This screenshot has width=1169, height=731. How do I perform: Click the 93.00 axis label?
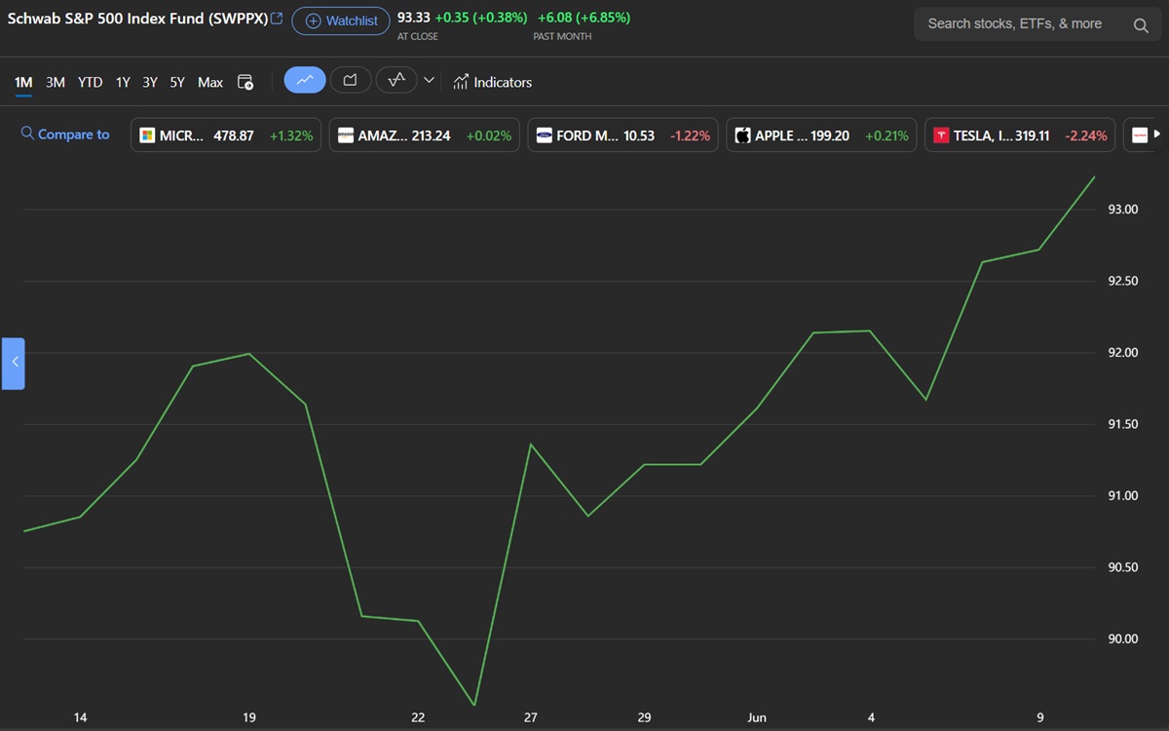pos(1123,210)
